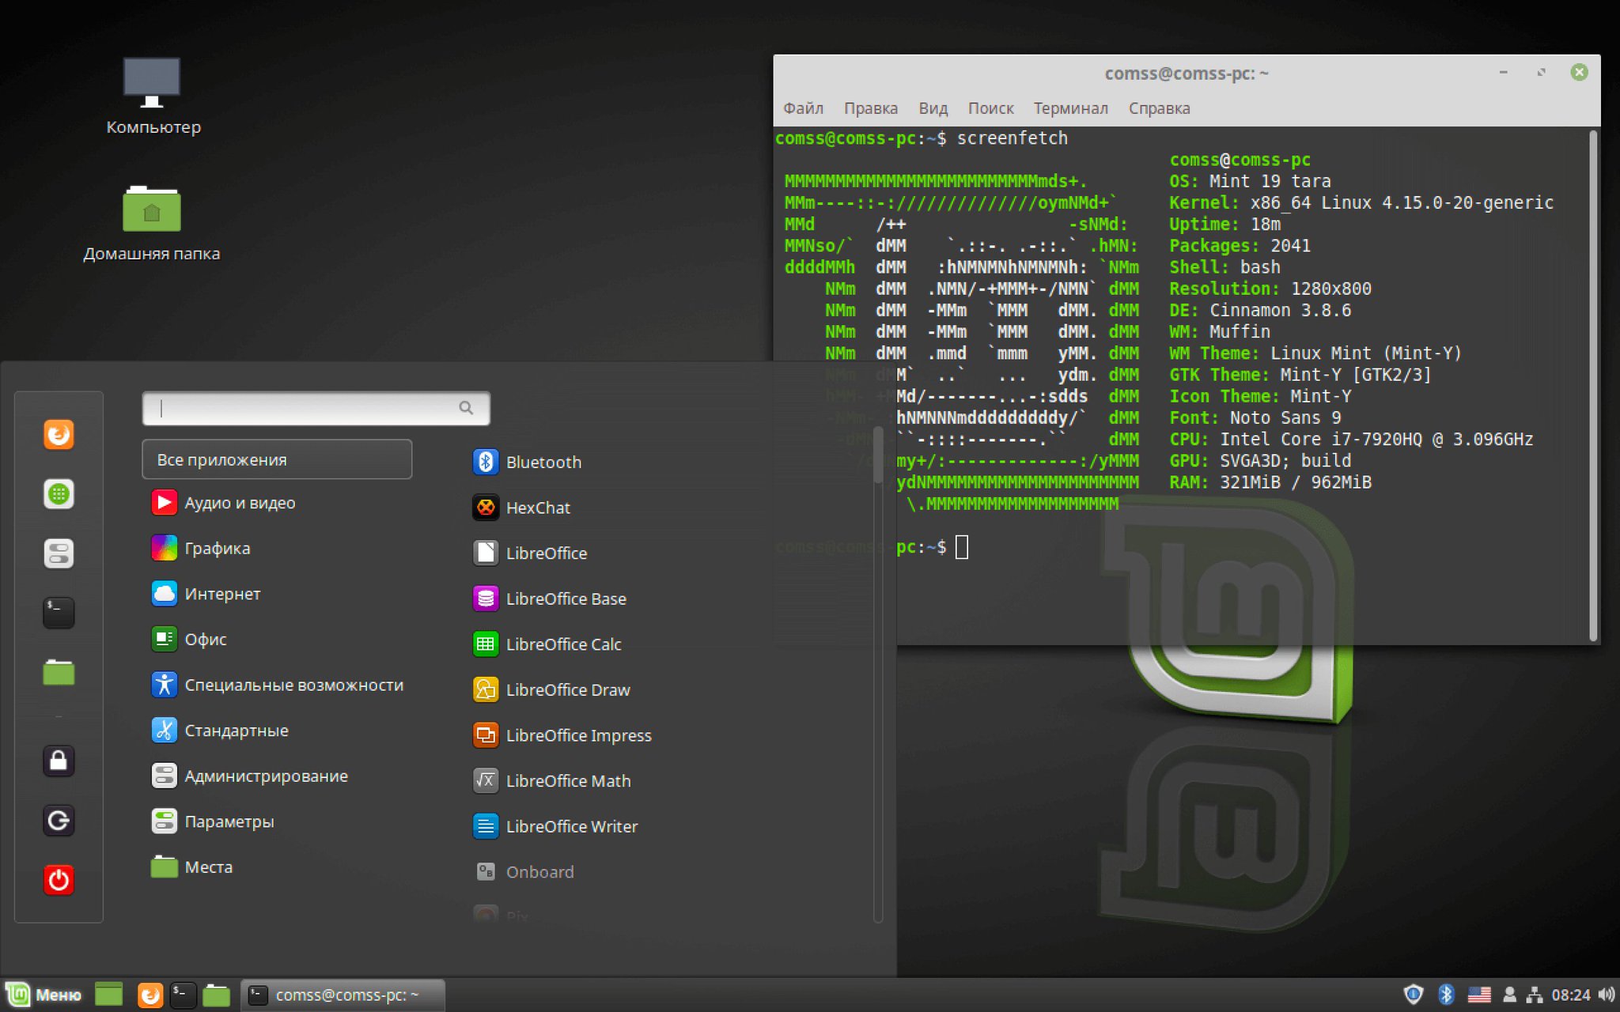Viewport: 1620px width, 1012px height.
Task: Click the user applet icon in the tray
Action: 1509,995
